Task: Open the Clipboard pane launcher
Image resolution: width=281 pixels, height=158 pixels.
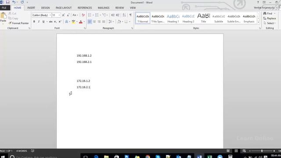Action: [29, 28]
